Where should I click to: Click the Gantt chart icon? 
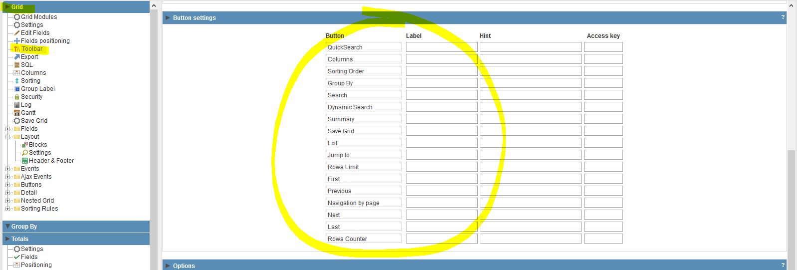pyautogui.click(x=17, y=113)
